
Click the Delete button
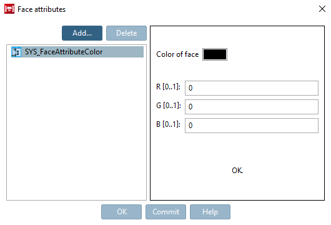(126, 33)
